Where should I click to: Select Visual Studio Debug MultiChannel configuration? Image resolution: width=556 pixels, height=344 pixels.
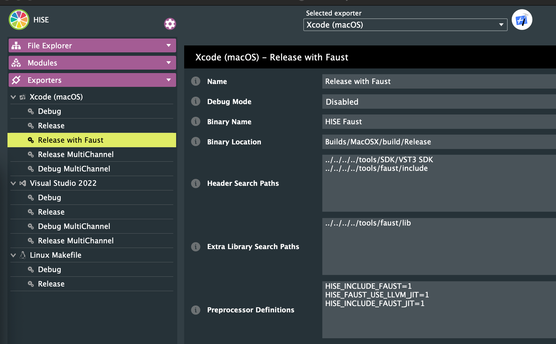click(x=92, y=226)
